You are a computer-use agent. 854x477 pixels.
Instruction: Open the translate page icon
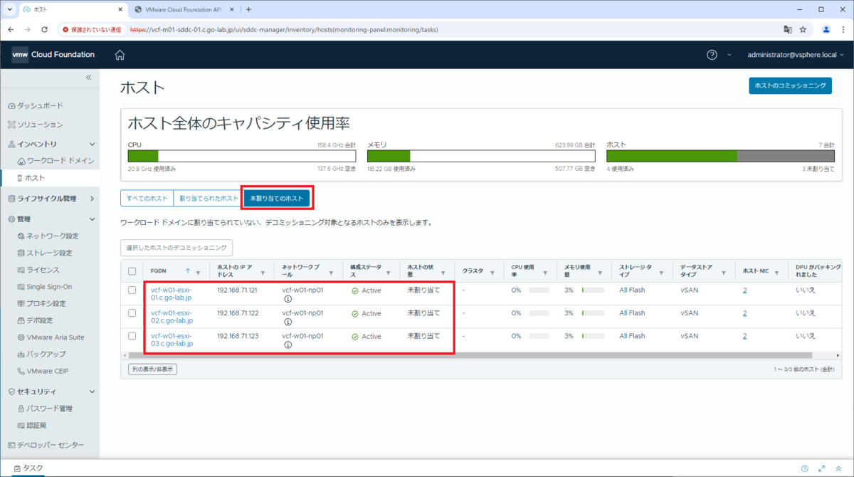tap(788, 30)
